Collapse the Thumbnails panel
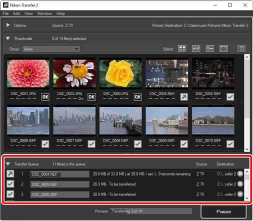 [x=8, y=38]
